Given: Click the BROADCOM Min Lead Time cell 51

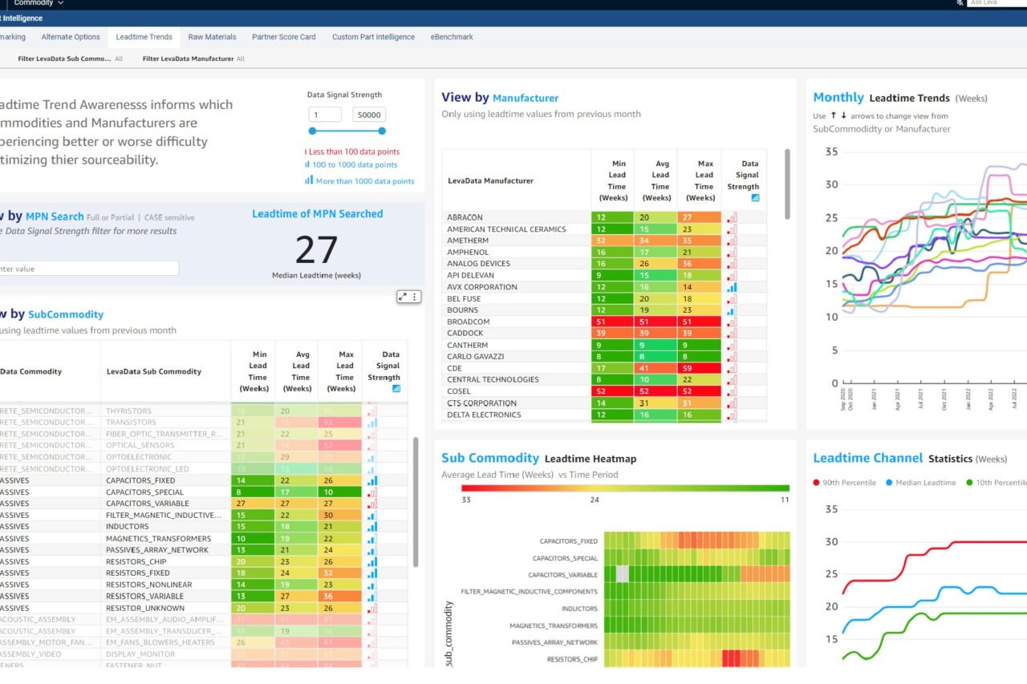Looking at the screenshot, I should [x=613, y=322].
